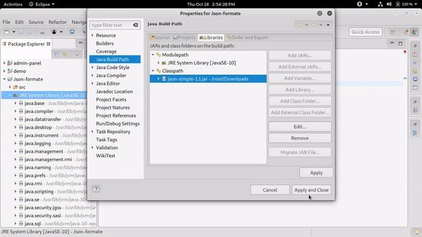Maximize the editor area using its maximize icon
Image resolution: width=422 pixels, height=237 pixels.
pos(400,43)
